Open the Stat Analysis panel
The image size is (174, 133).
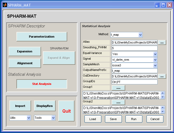(x=42, y=84)
